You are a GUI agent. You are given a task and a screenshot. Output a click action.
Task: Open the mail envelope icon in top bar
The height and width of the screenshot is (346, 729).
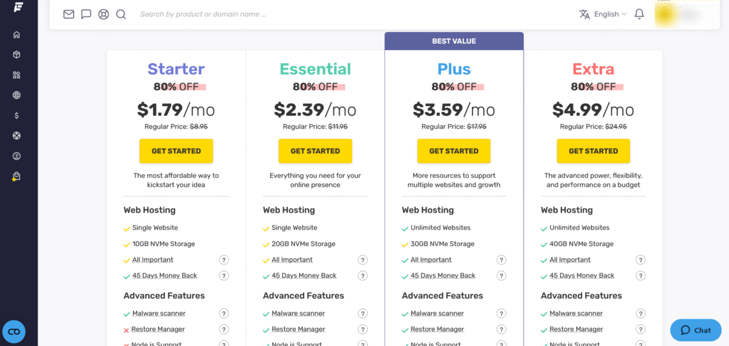69,14
